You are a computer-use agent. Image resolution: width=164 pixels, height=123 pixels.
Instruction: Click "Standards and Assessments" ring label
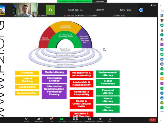[x=65, y=50]
